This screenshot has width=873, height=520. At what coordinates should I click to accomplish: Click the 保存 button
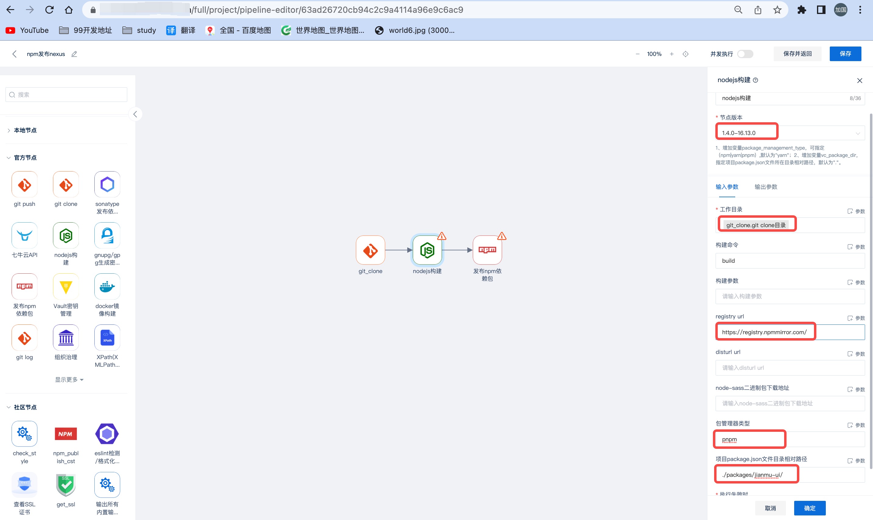845,54
